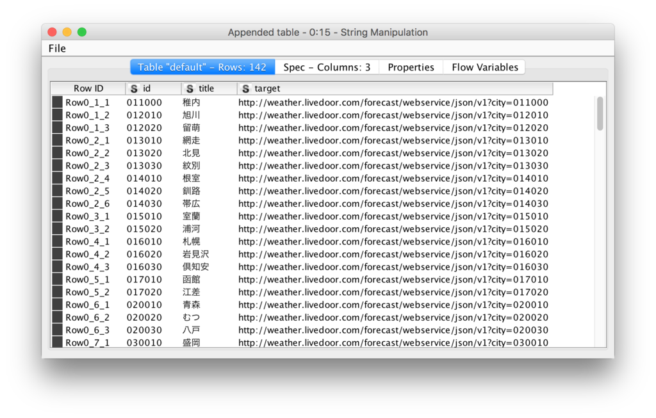The image size is (656, 418).
Task: Open the Flow Variables tab
Action: pos(484,67)
